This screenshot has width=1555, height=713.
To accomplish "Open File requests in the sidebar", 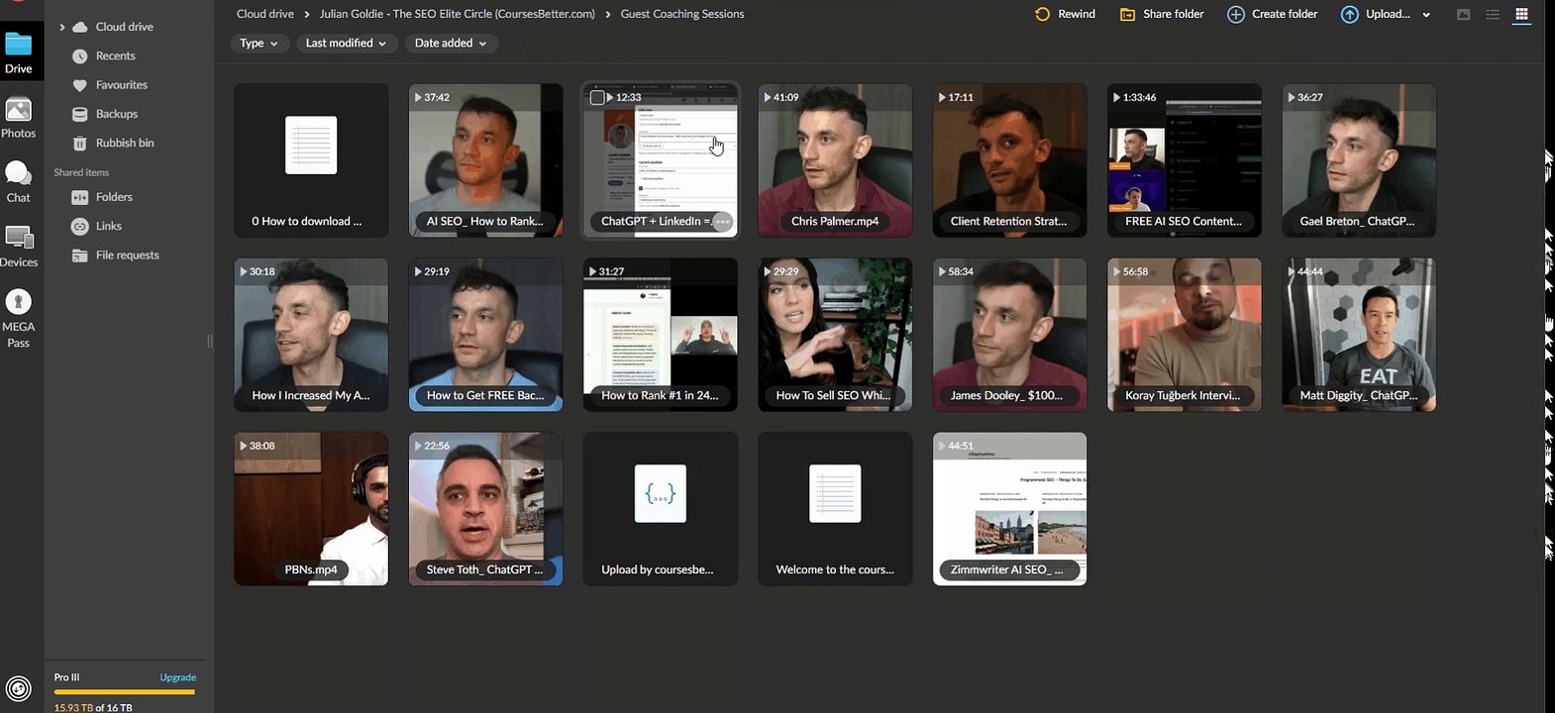I will (115, 255).
